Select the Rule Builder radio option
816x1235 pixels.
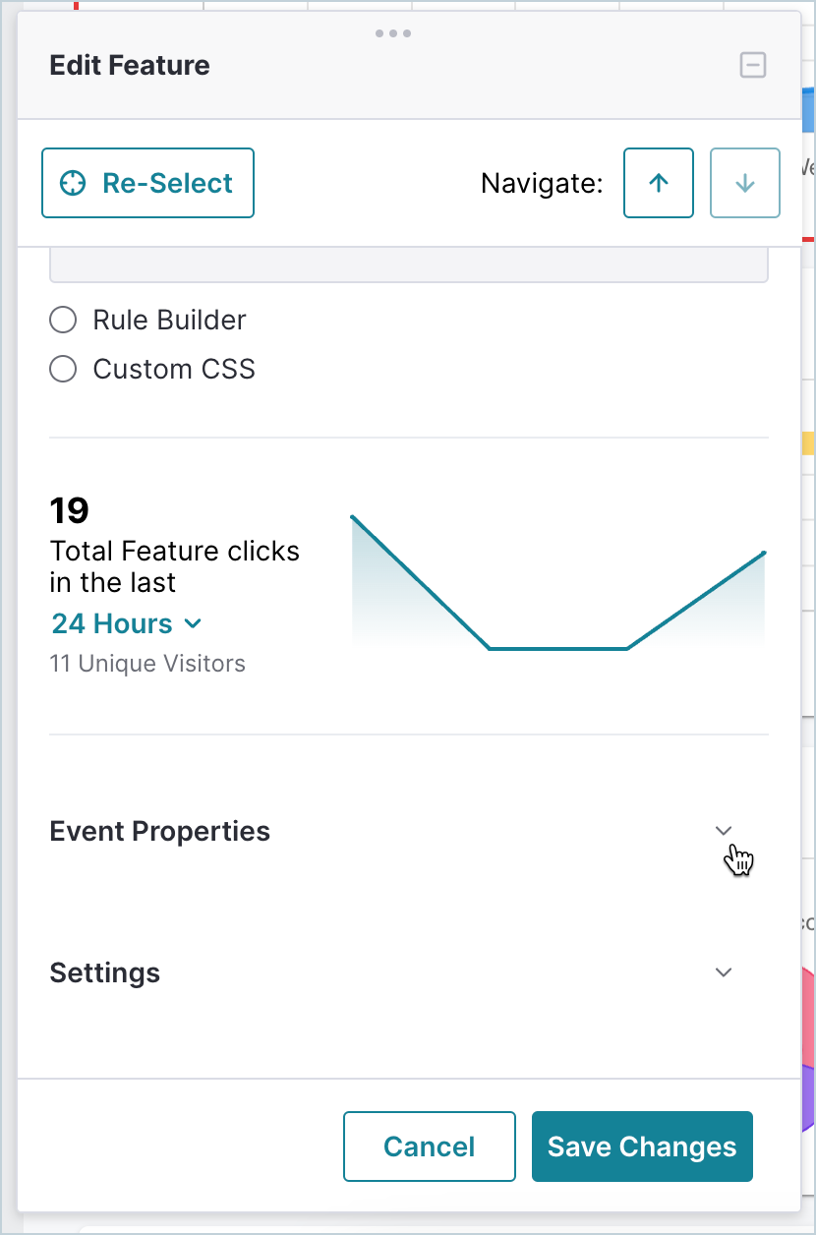pyautogui.click(x=63, y=320)
